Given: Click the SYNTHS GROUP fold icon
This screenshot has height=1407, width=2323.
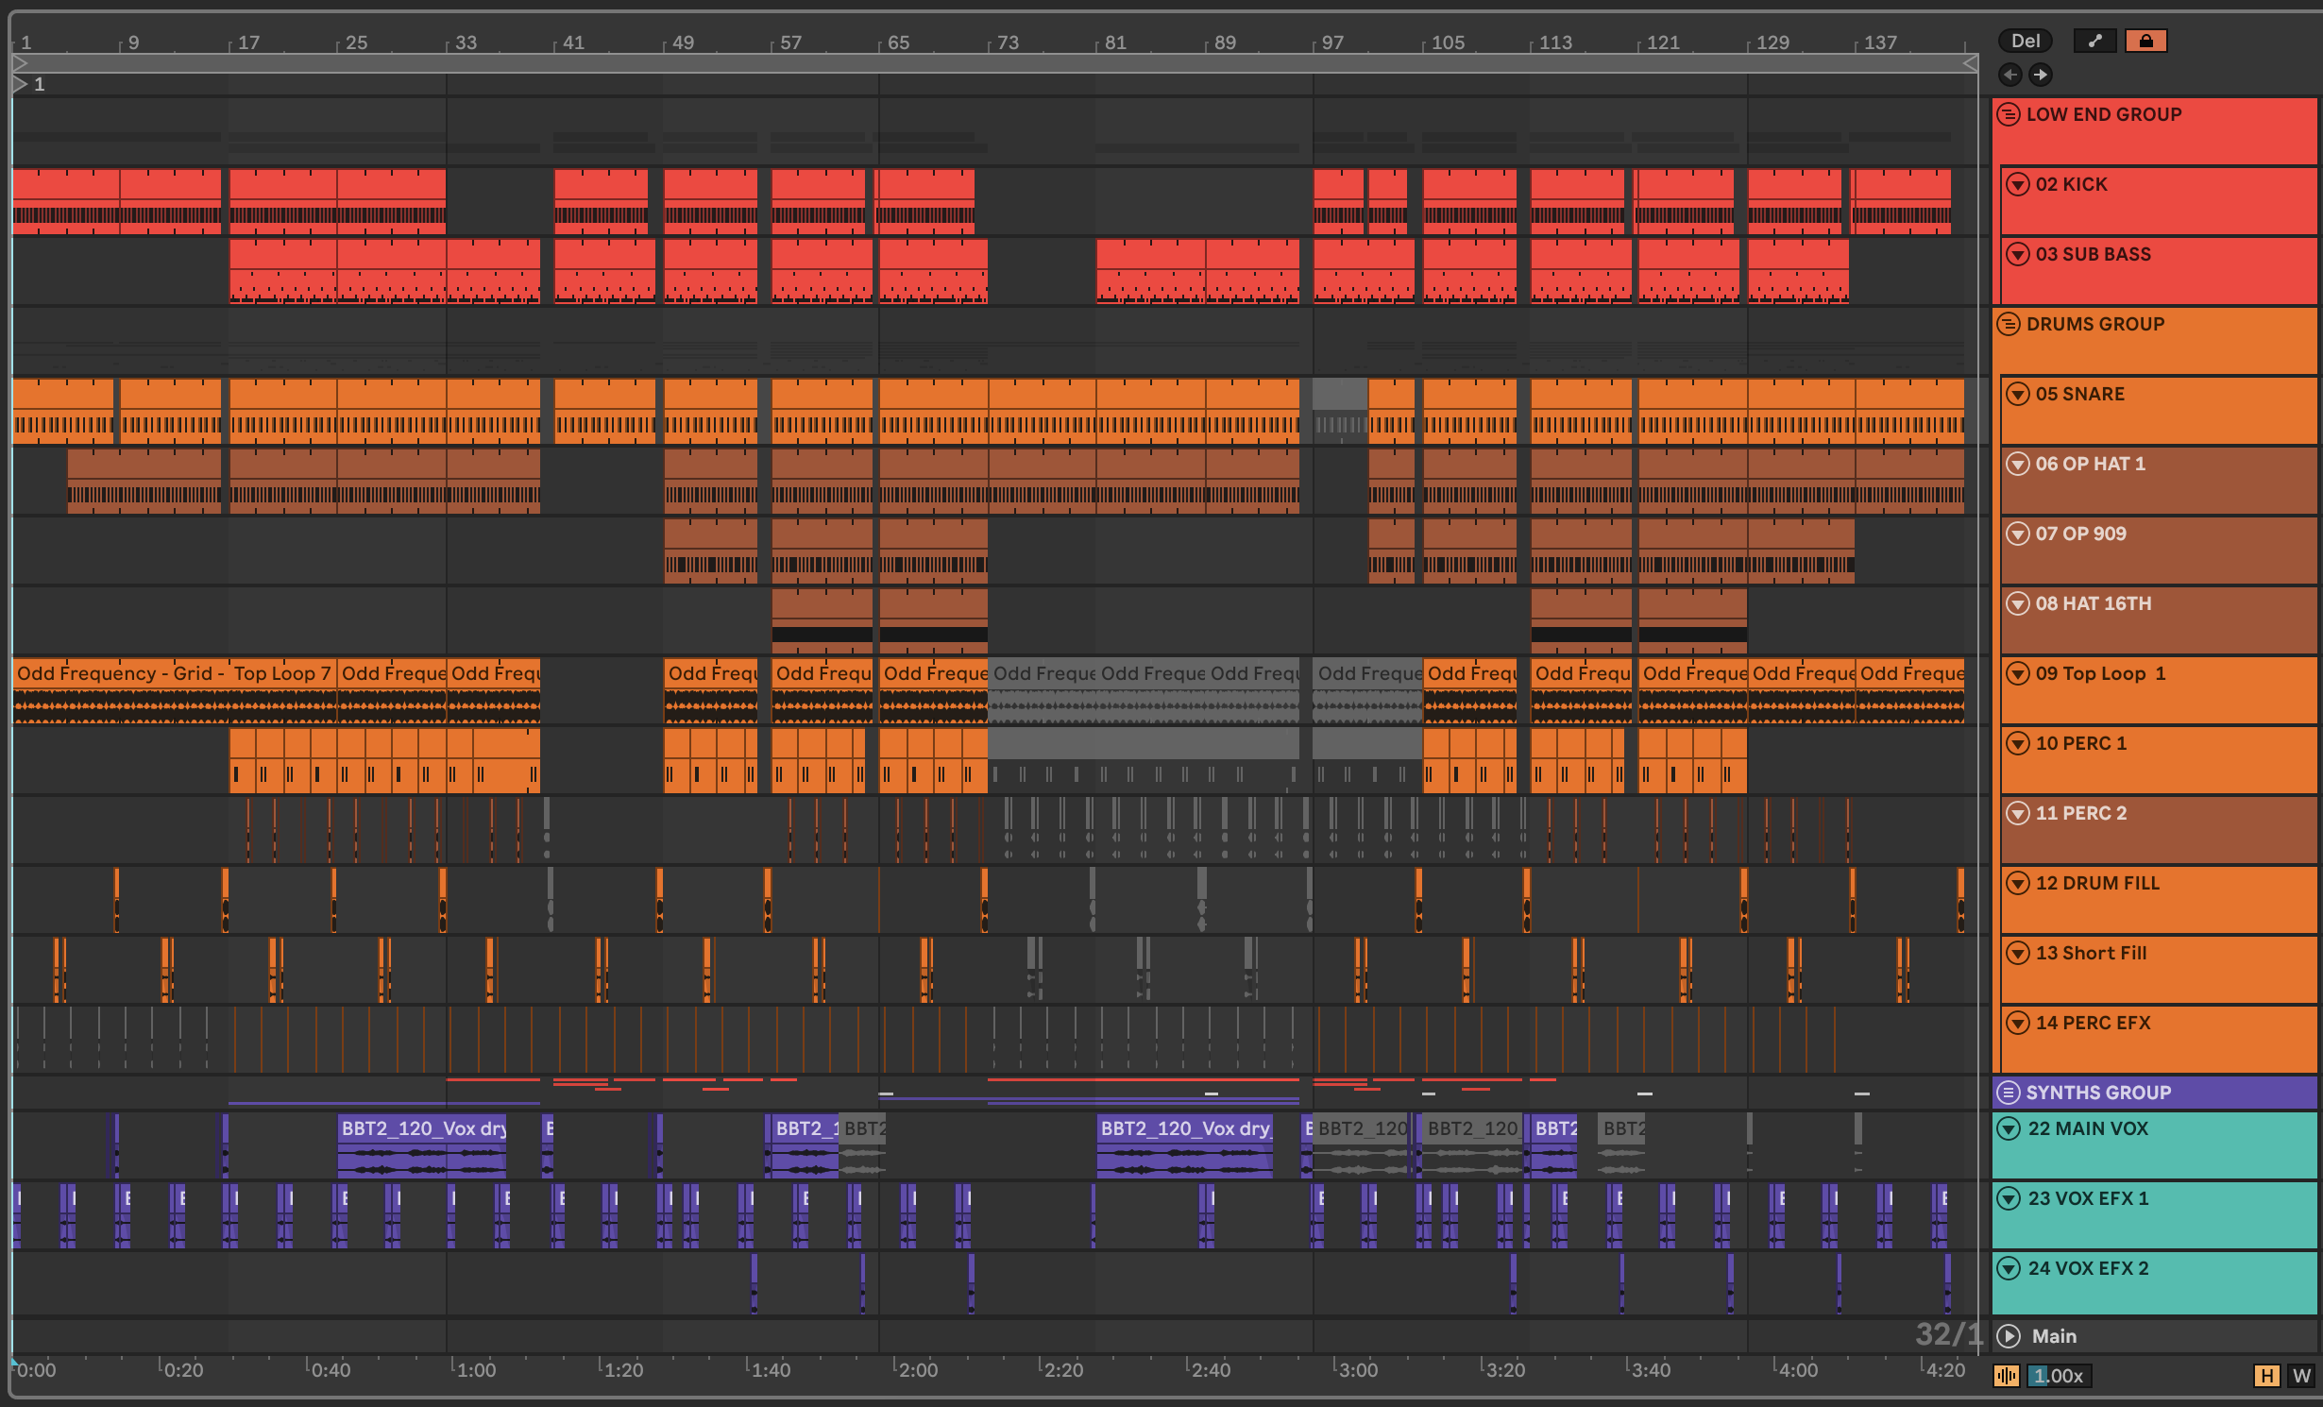Looking at the screenshot, I should point(2009,1093).
